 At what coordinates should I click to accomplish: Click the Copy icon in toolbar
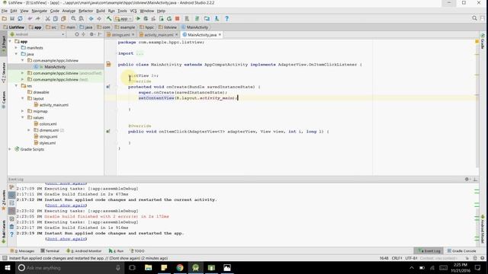56,18
